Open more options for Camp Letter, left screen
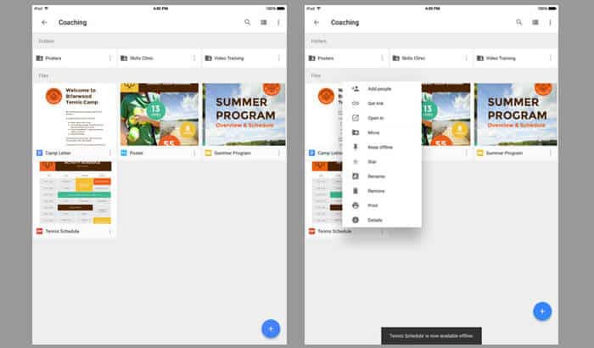594x348 pixels. point(110,153)
